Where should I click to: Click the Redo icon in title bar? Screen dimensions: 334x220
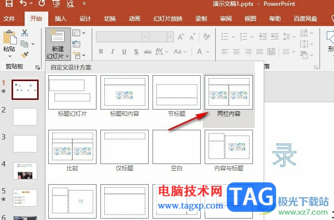[42, 3]
